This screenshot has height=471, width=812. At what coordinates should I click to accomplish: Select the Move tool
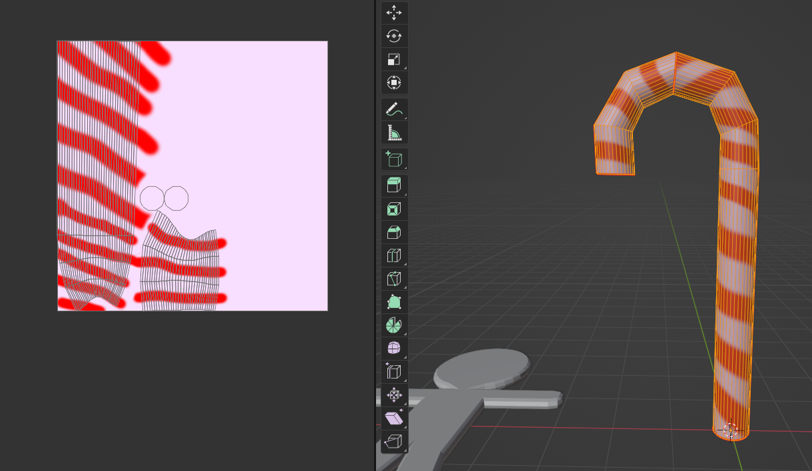[394, 13]
